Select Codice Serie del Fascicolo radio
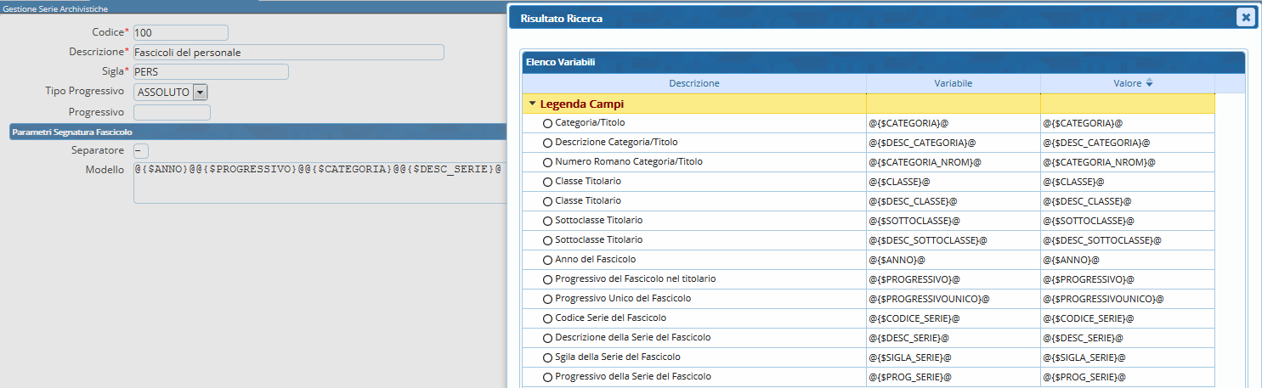Screen dimensions: 1262x388 (x=547, y=318)
